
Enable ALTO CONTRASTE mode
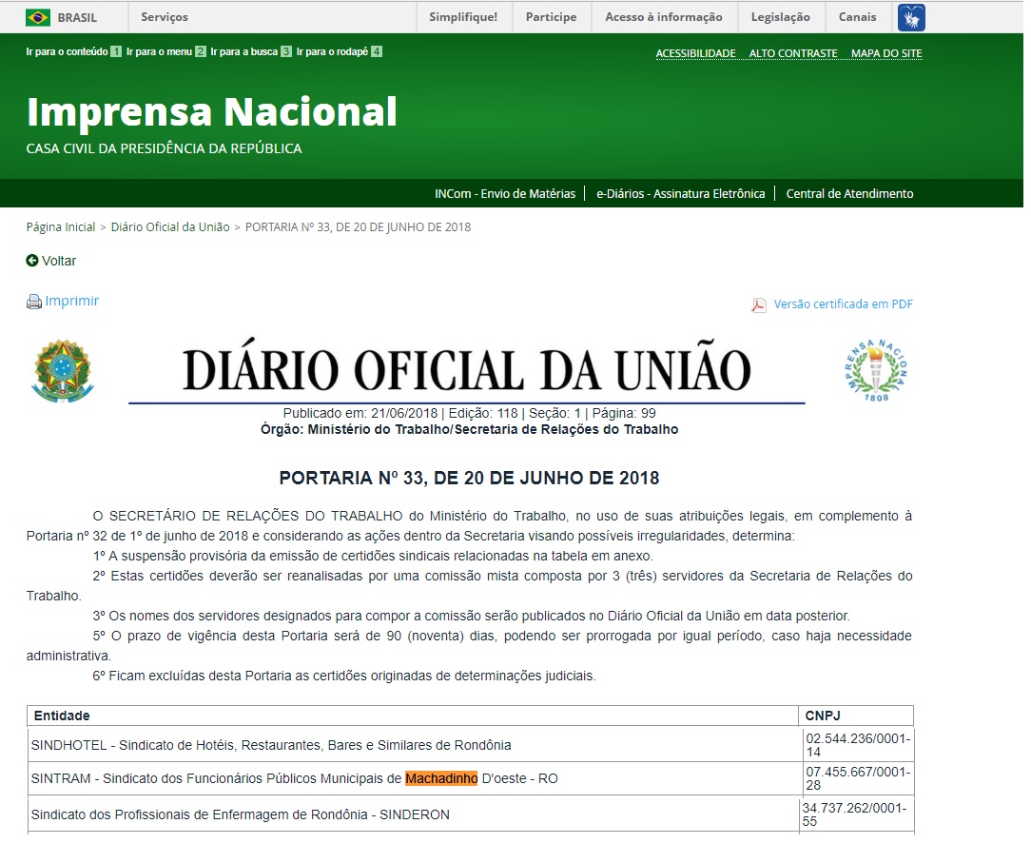792,53
